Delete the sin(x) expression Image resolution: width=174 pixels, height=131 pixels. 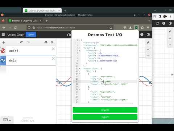tap(53, 59)
